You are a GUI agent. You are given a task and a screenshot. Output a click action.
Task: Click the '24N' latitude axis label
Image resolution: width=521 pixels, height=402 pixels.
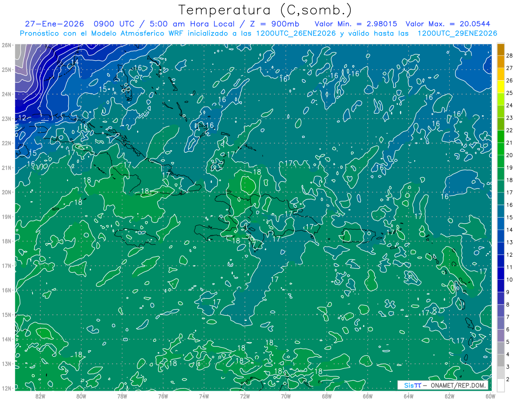(6, 94)
